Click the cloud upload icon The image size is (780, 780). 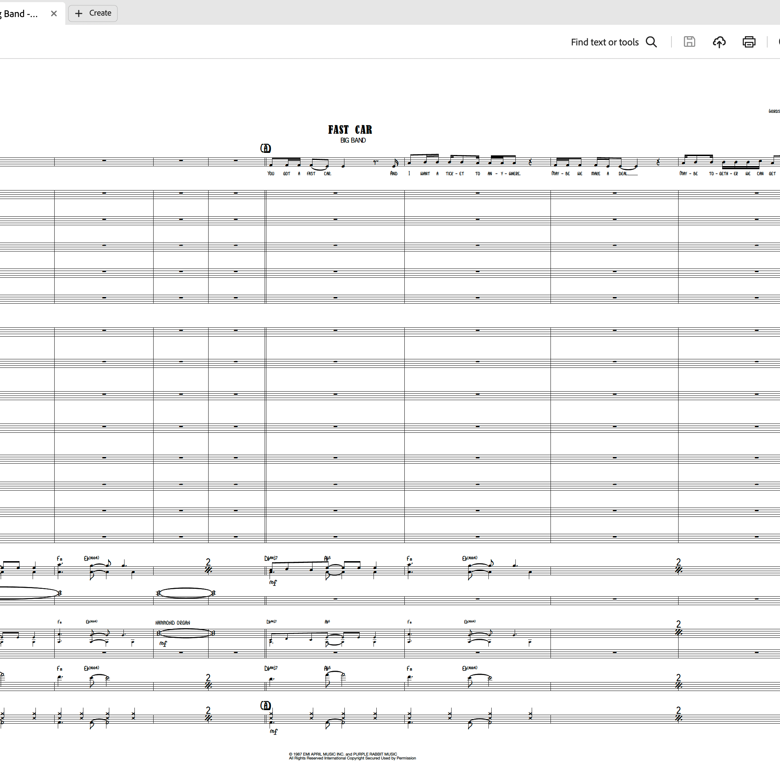pyautogui.click(x=719, y=42)
